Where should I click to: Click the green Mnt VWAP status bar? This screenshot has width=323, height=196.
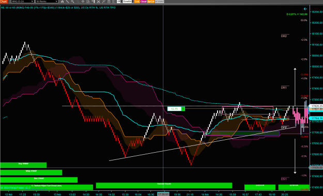39,179
